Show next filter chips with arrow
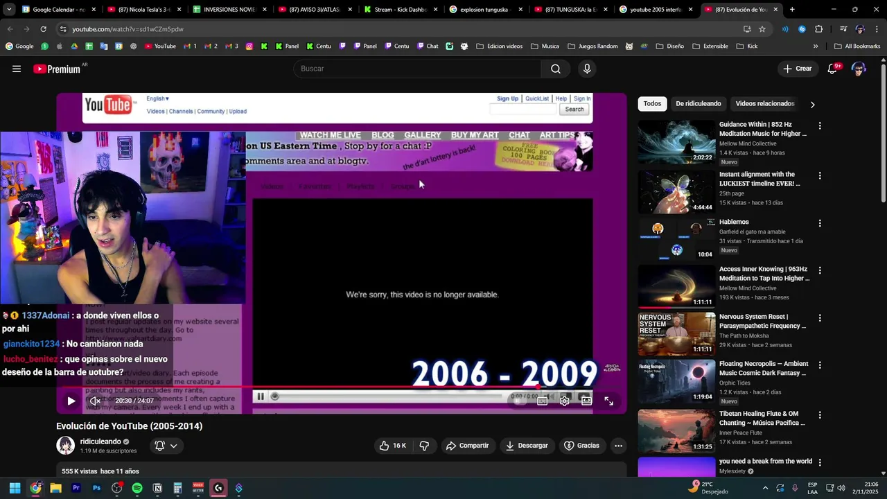 tap(812, 104)
